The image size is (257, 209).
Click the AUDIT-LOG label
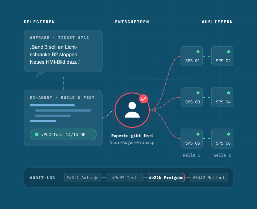tap(42, 178)
